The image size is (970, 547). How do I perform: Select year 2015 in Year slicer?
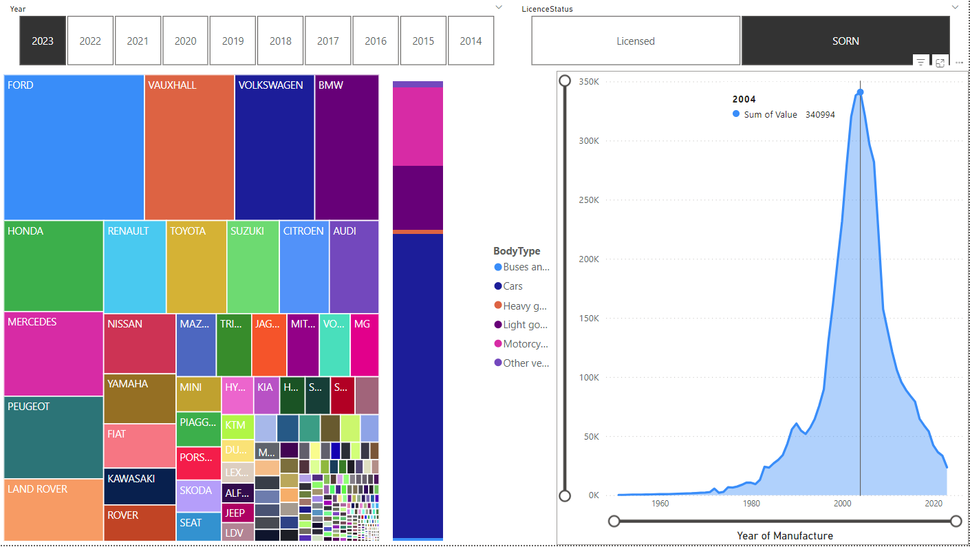pyautogui.click(x=423, y=41)
